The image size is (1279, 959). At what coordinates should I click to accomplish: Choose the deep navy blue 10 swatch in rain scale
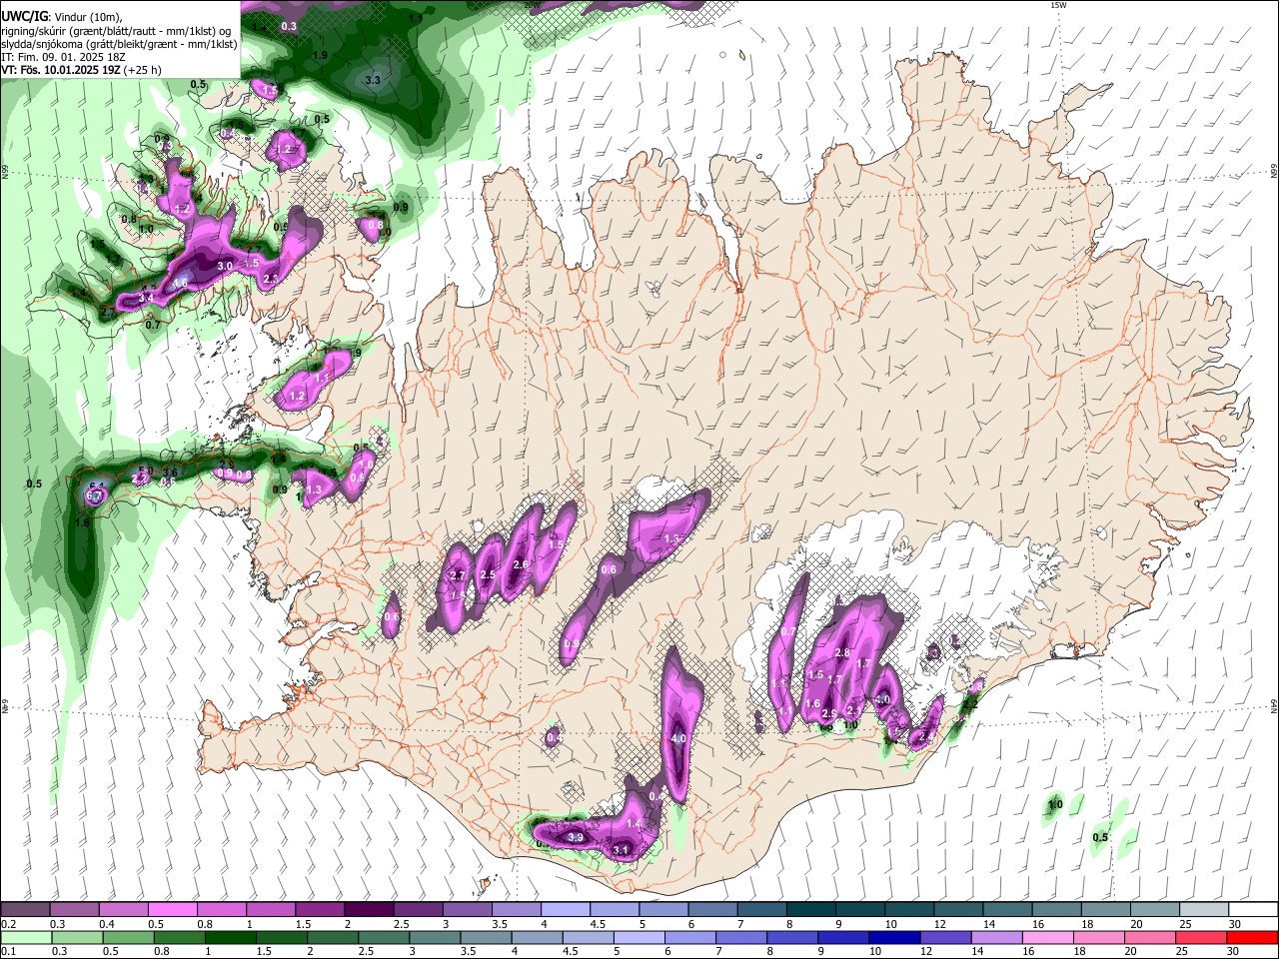[895, 937]
